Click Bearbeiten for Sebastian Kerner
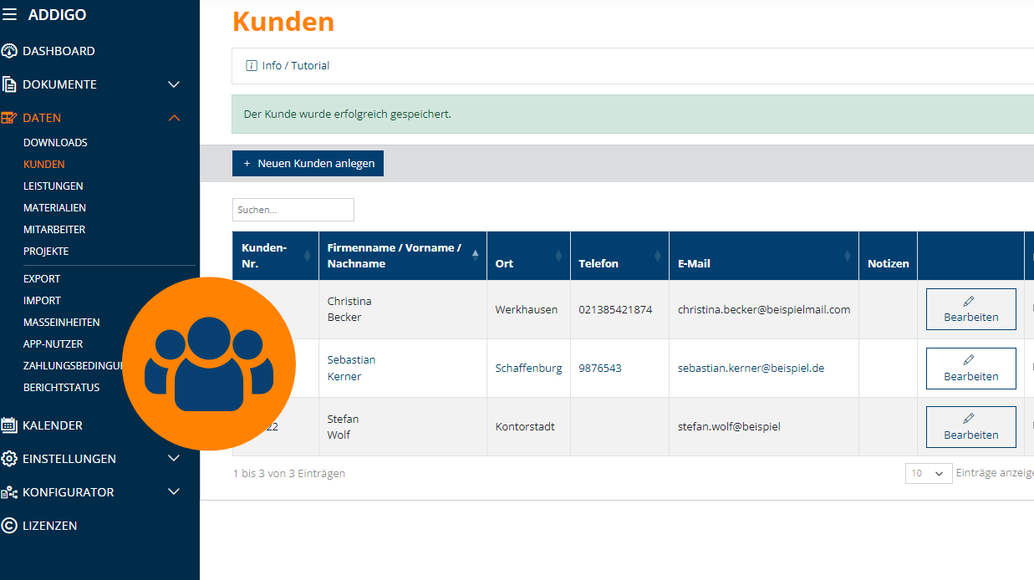Viewport: 1034px width, 580px height. [x=971, y=369]
